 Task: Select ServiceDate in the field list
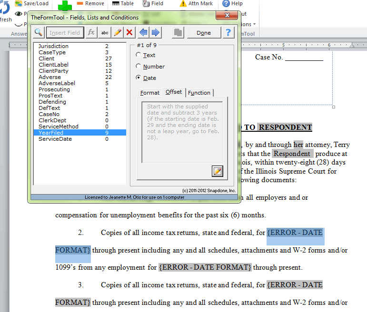[x=55, y=139]
